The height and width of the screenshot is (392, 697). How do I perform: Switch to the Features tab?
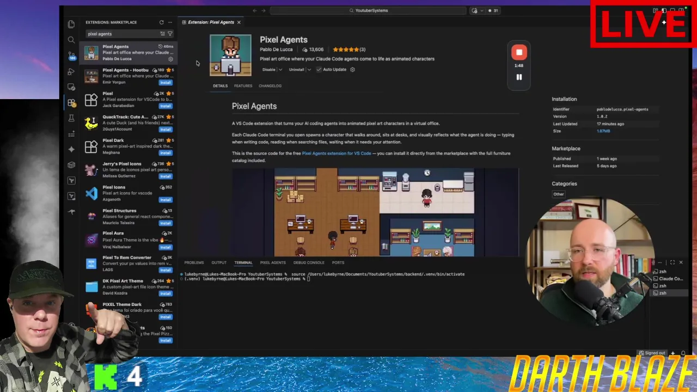(243, 86)
